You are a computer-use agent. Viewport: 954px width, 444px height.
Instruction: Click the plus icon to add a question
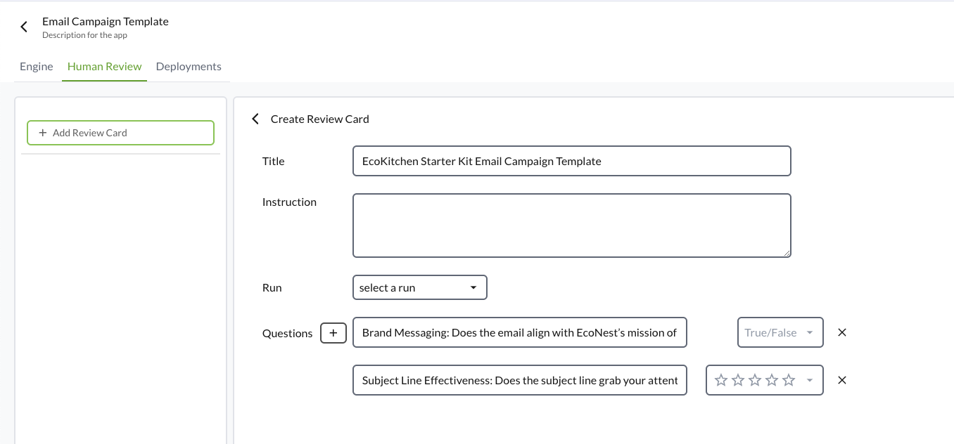(x=333, y=333)
